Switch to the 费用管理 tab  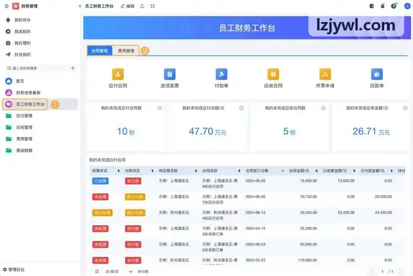point(126,51)
